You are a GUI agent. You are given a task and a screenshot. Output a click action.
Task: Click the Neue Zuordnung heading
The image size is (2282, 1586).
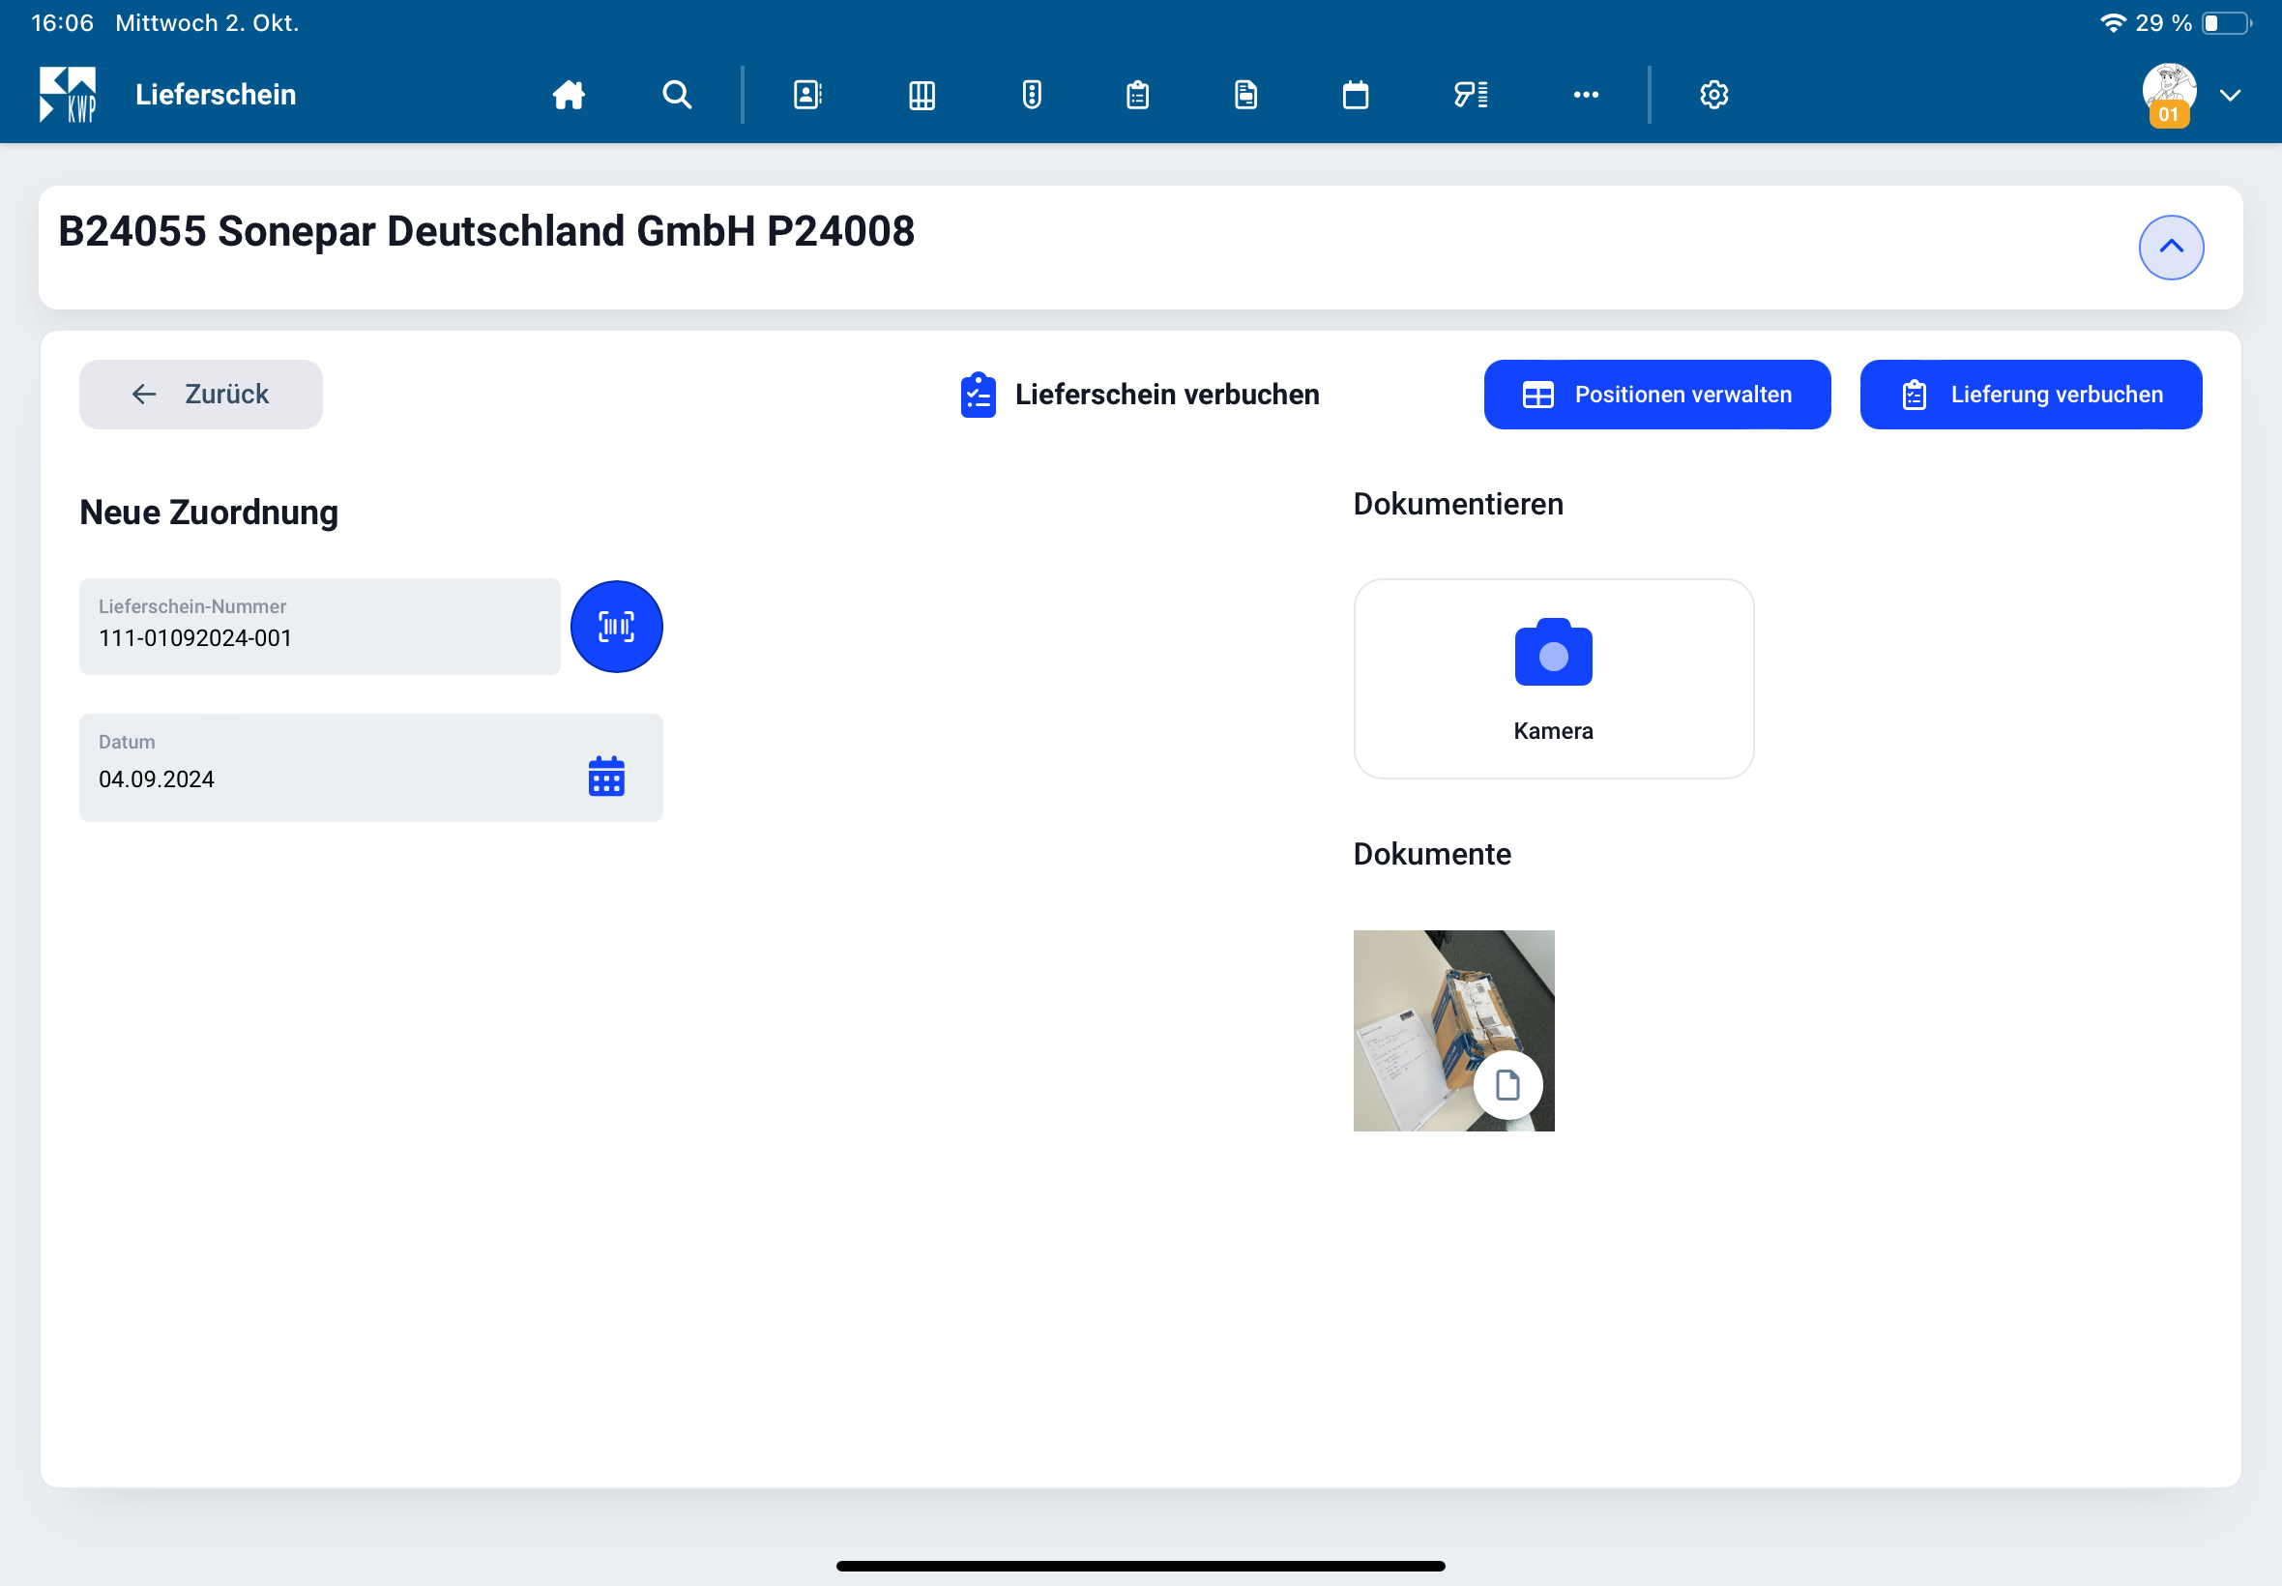[x=209, y=512]
